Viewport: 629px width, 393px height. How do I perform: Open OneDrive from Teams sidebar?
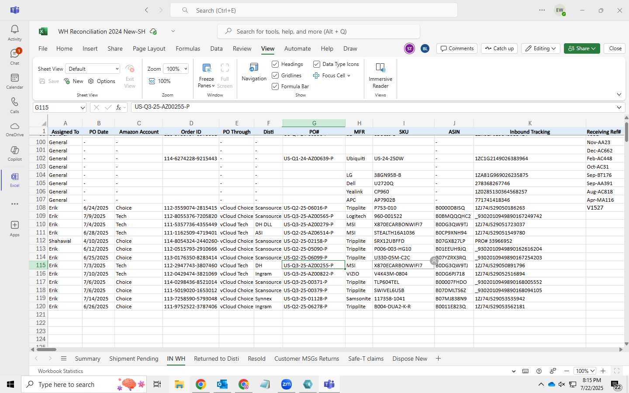click(14, 129)
